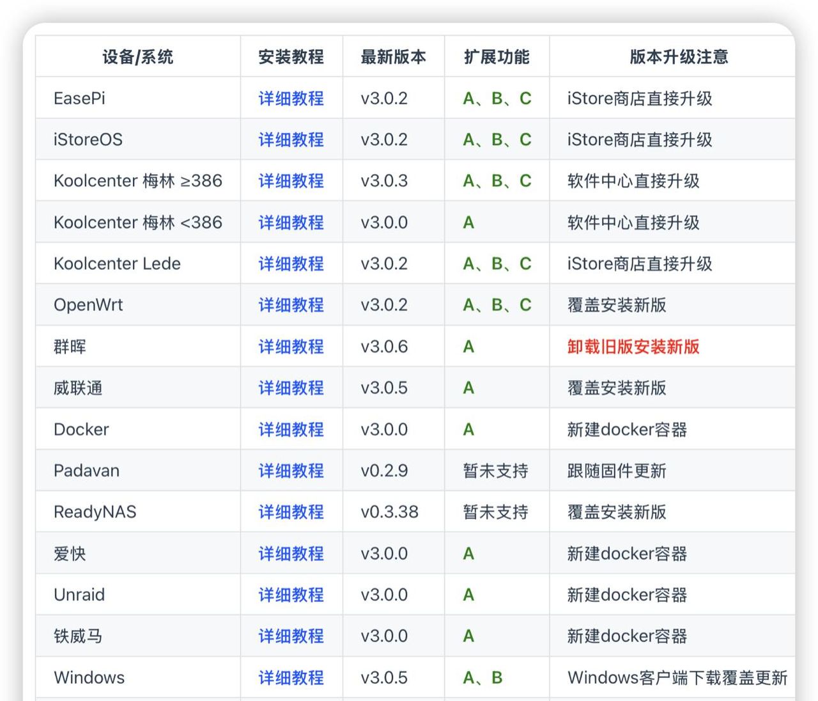Click A、B、C extensions in OpenWrt row
818x701 pixels.
pyautogui.click(x=497, y=305)
